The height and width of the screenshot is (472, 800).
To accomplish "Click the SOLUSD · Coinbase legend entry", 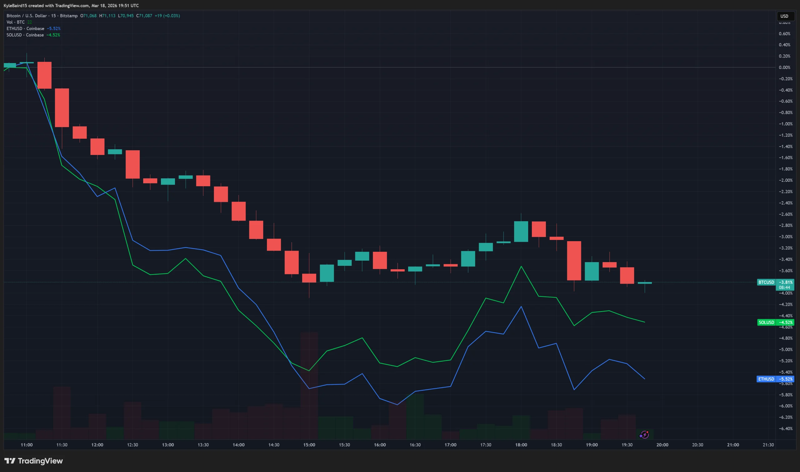I will tap(25, 35).
